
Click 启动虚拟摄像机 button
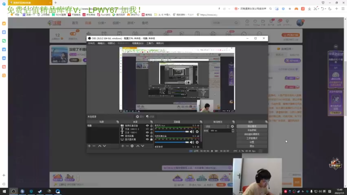tap(252, 134)
